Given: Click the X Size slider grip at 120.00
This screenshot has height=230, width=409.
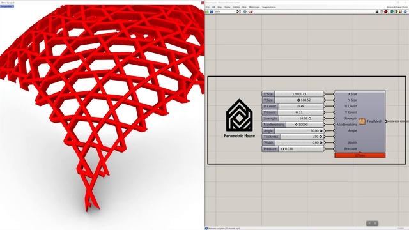Looking at the screenshot, I should coord(304,94).
